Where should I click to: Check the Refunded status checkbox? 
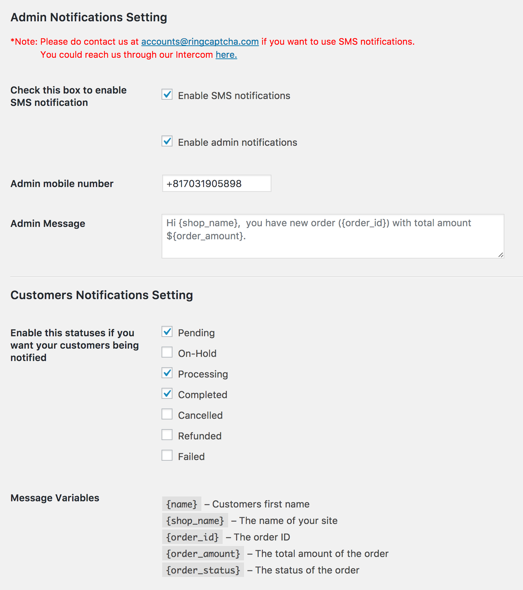167,435
